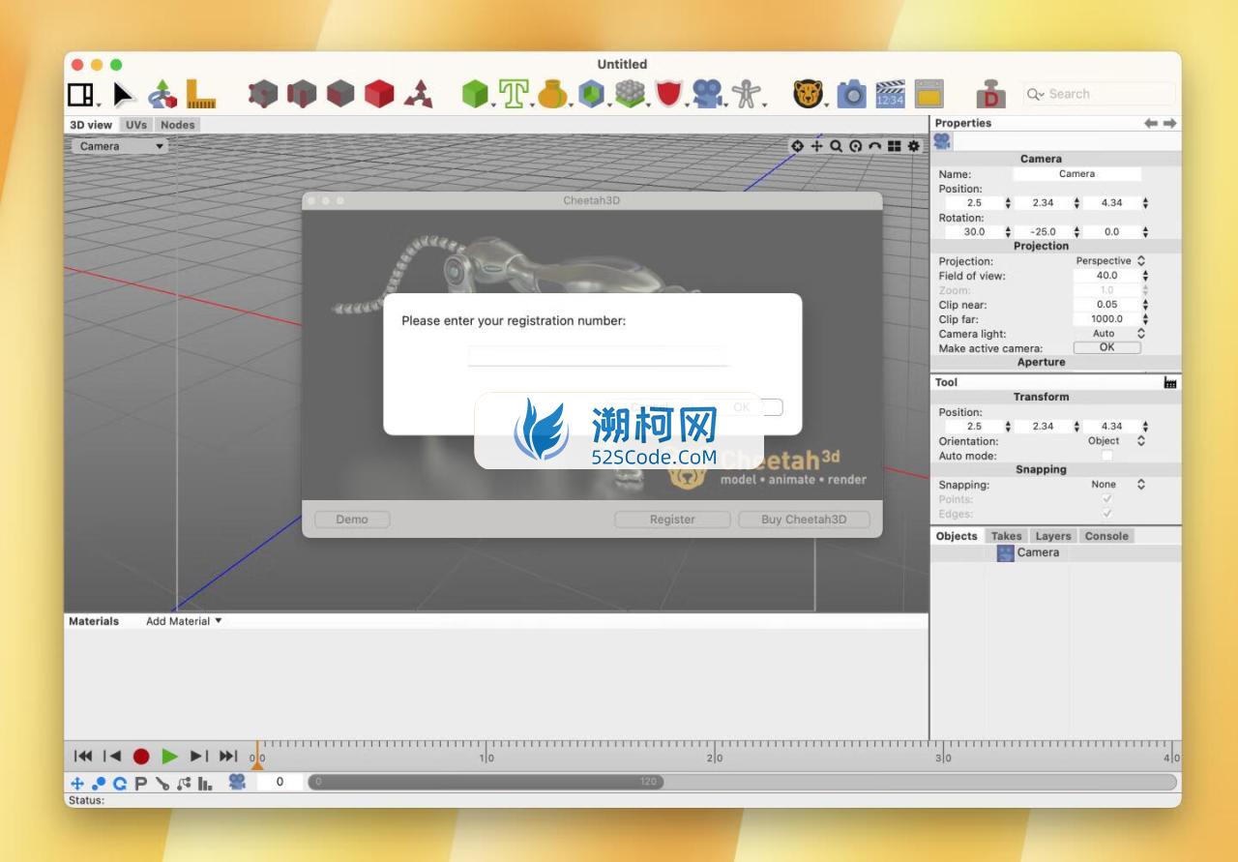This screenshot has width=1238, height=862.
Task: Open the viewport gear settings icon
Action: point(913,146)
